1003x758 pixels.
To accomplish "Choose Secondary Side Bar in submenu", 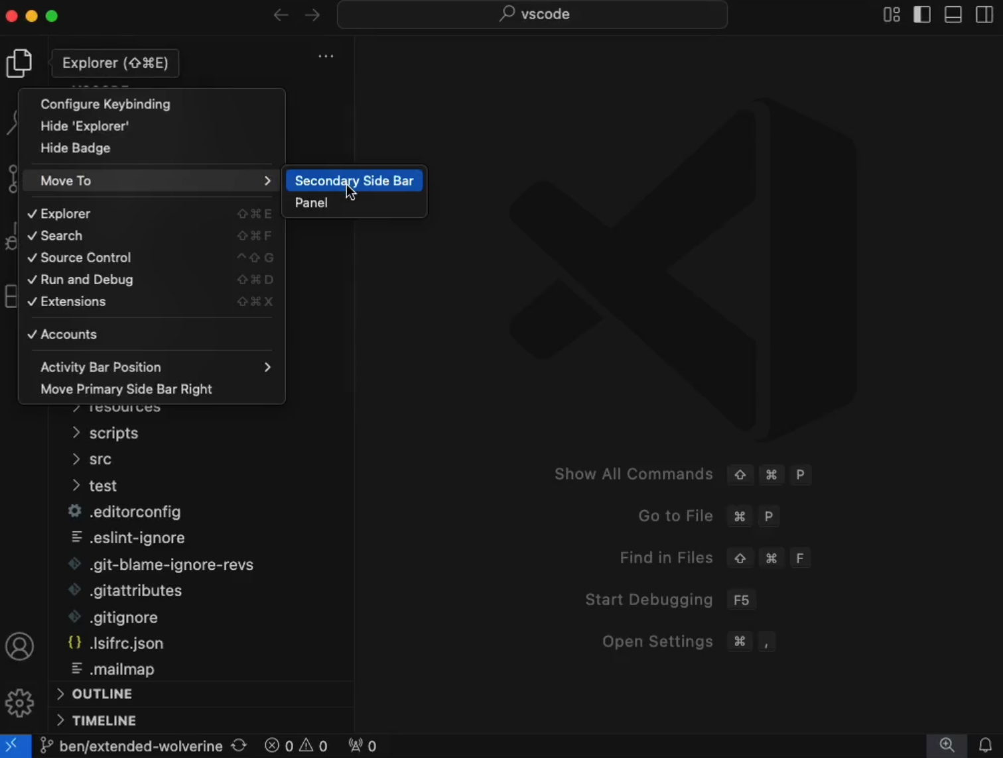I will click(354, 181).
